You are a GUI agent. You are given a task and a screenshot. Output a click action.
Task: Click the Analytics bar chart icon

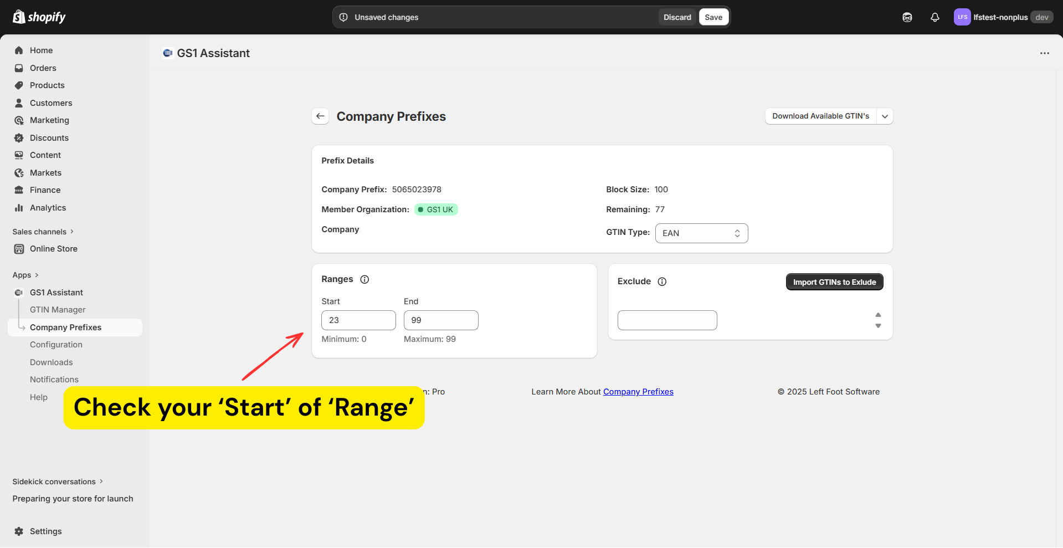pyautogui.click(x=19, y=208)
